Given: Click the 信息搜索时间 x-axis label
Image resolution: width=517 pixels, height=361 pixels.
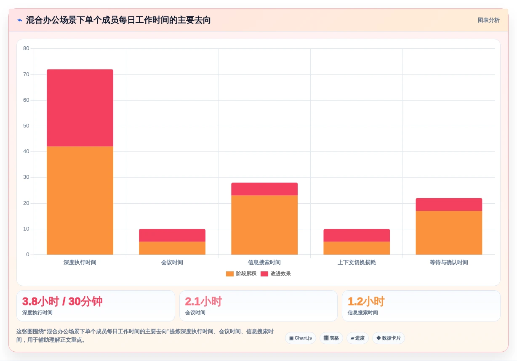Looking at the screenshot, I should click(x=264, y=263).
